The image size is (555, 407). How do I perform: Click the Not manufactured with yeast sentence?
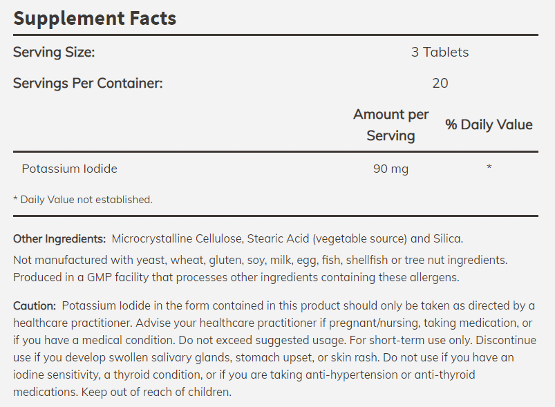[x=260, y=260]
